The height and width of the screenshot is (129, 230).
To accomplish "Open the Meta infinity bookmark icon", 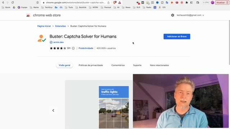I will (61, 7).
